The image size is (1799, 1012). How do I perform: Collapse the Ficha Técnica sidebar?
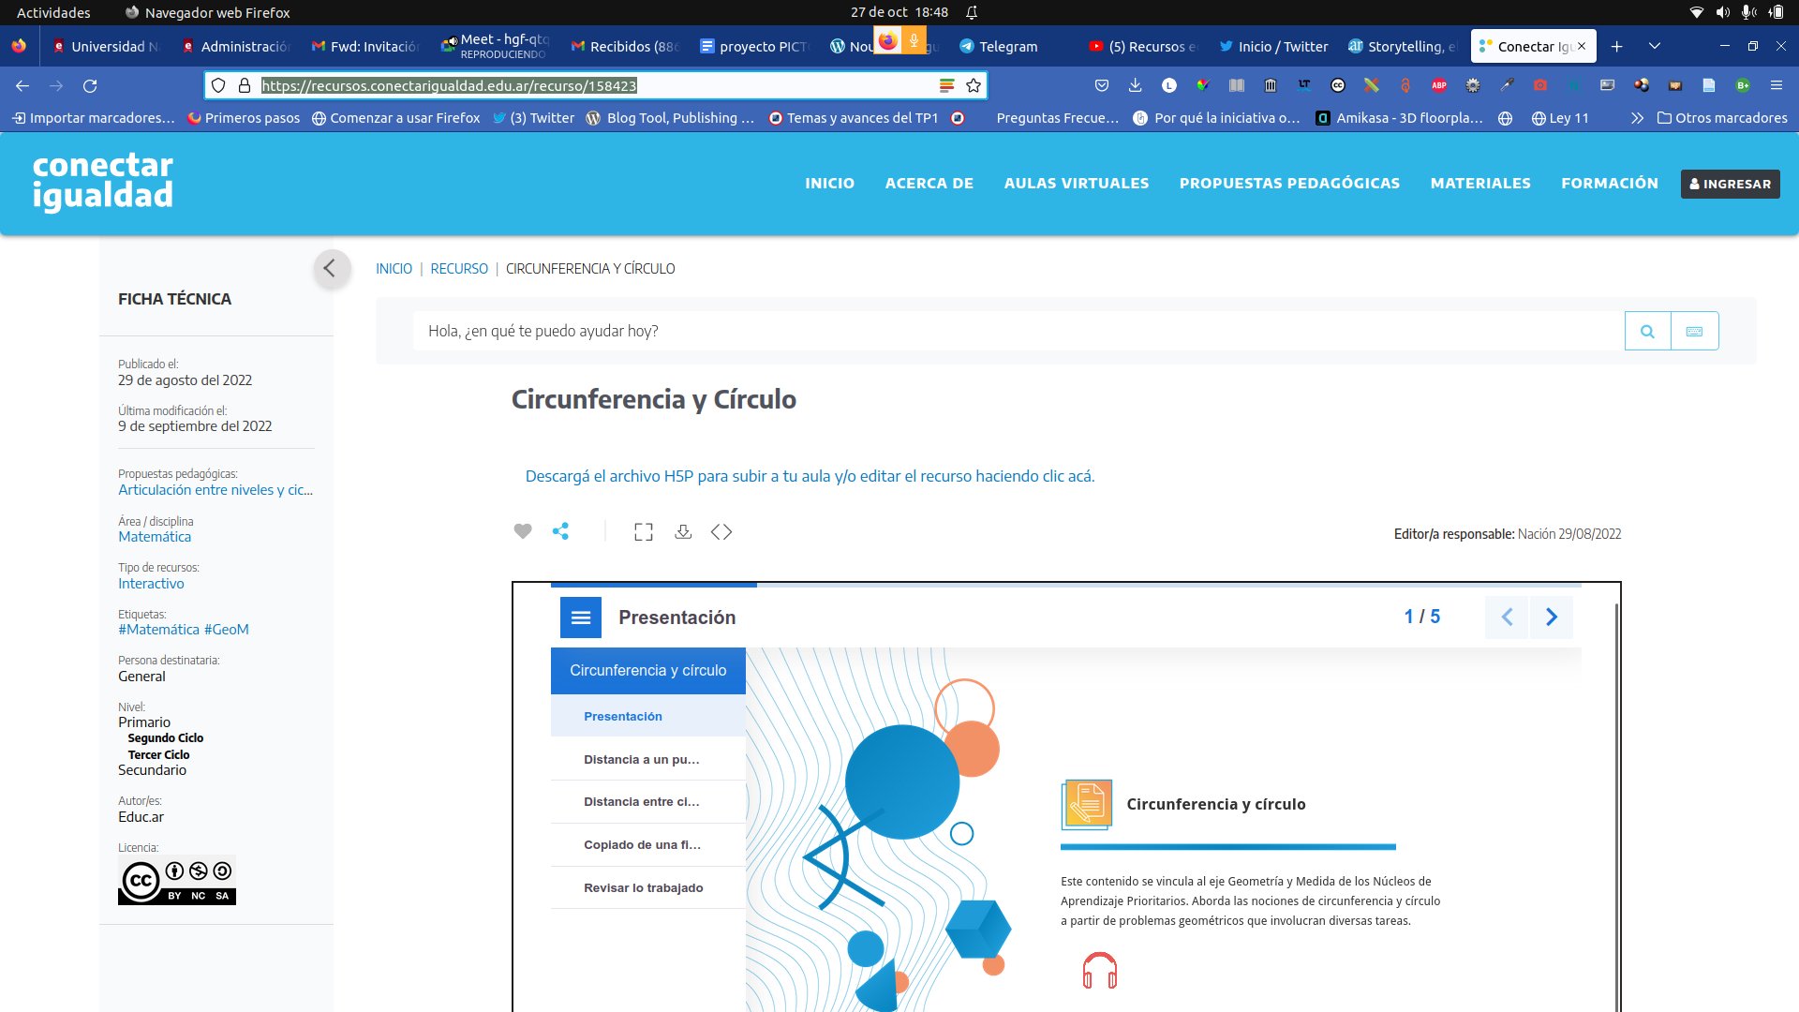(x=330, y=269)
